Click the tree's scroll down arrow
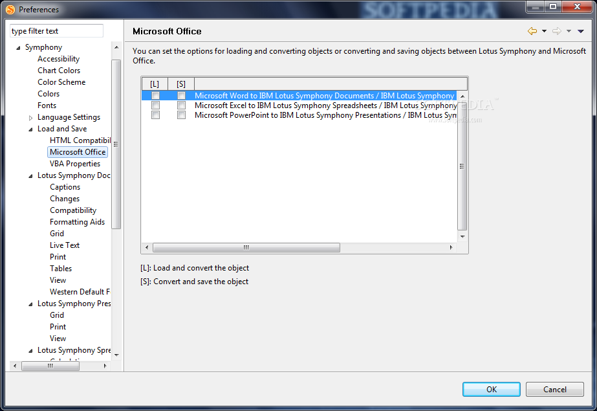 (116, 355)
